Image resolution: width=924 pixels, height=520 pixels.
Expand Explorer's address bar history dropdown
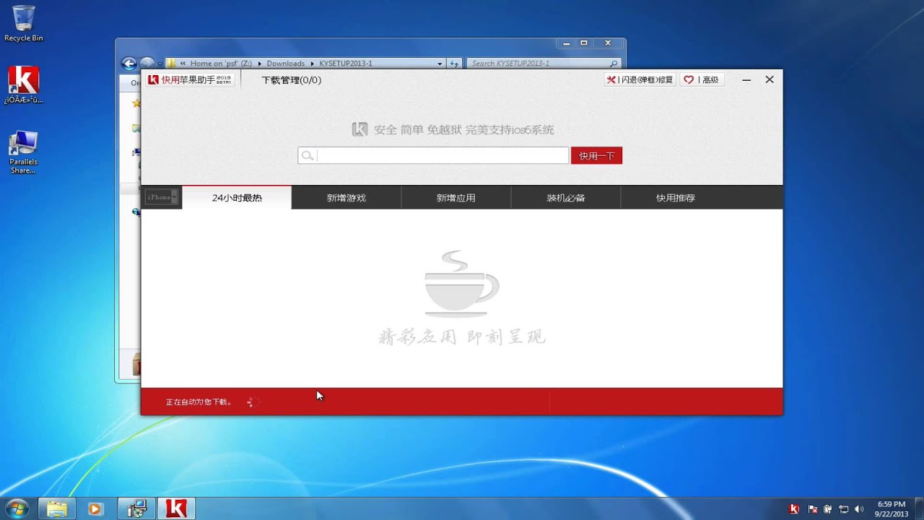(440, 64)
